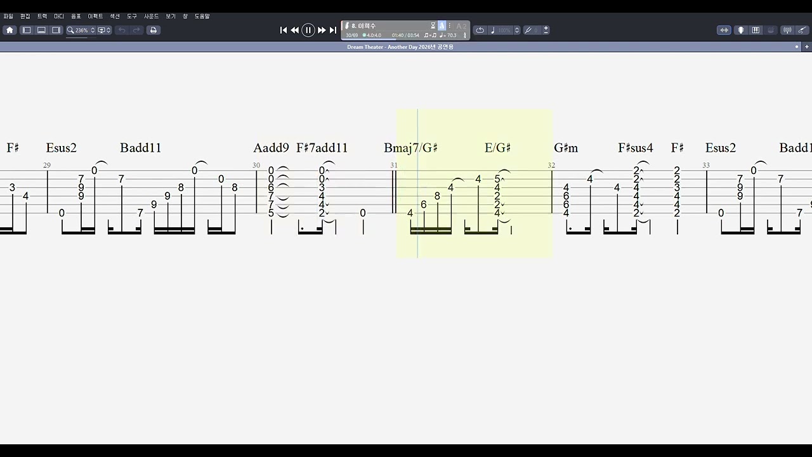Click the relative speed note icon
Image resolution: width=812 pixels, height=457 pixels.
click(493, 30)
